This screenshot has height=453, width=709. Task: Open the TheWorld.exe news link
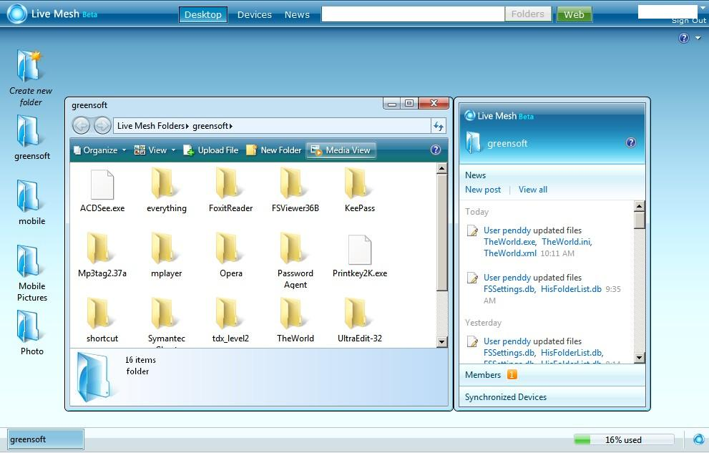click(509, 242)
